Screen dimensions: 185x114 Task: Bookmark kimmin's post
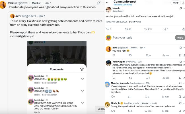coord(164,29)
